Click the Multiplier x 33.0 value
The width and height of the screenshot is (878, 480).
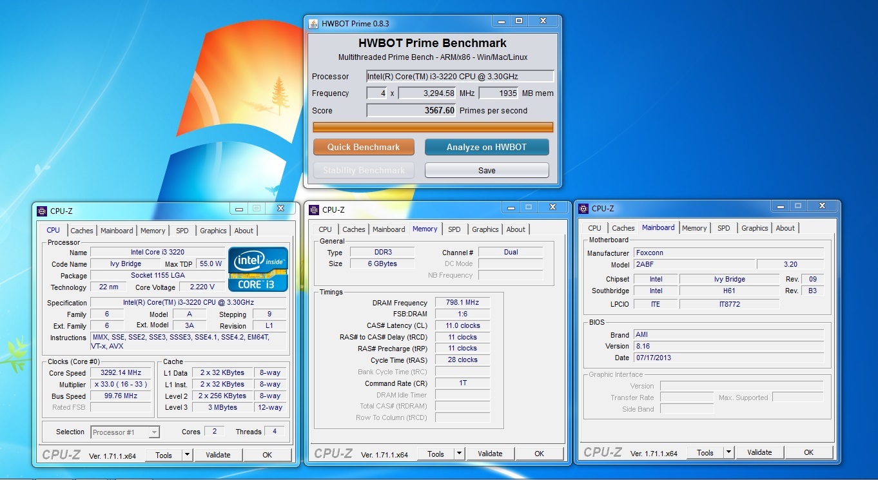[x=121, y=384]
